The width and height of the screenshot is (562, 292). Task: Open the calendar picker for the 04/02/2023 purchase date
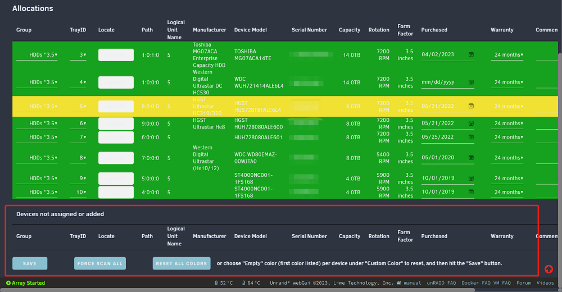click(x=471, y=55)
